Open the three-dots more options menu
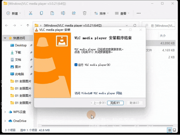180x135 pixels. (x=139, y=13)
